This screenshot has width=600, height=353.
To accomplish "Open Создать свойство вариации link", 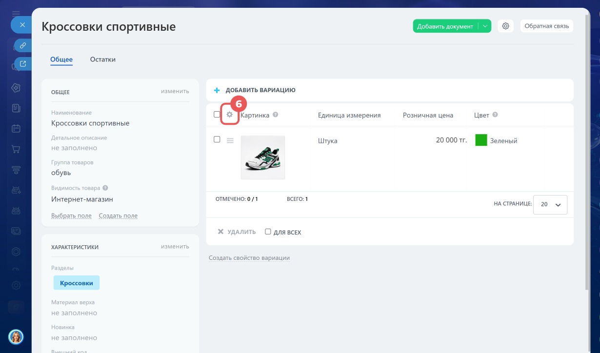I will (249, 258).
